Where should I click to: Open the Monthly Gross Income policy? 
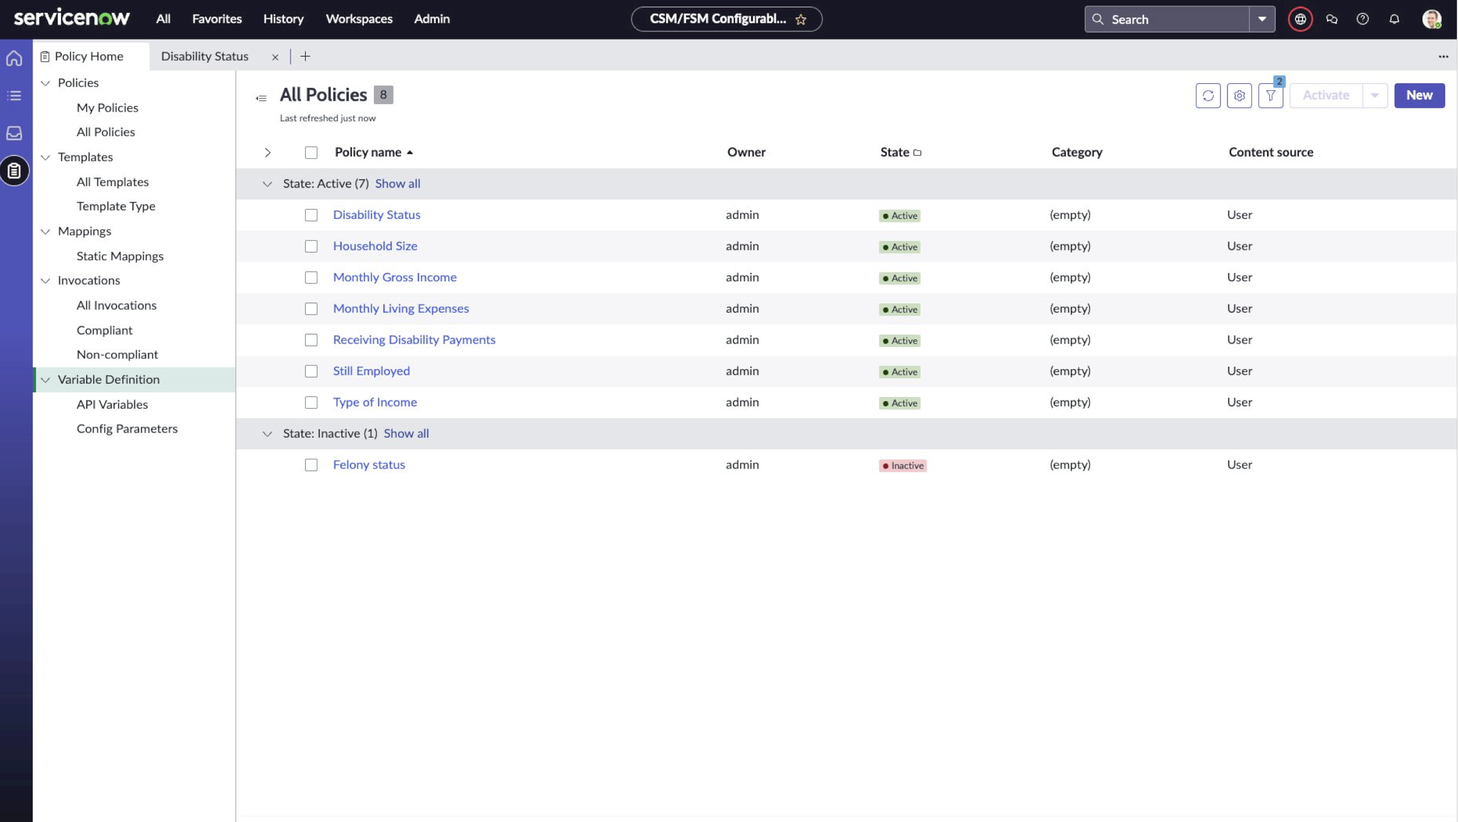(394, 277)
